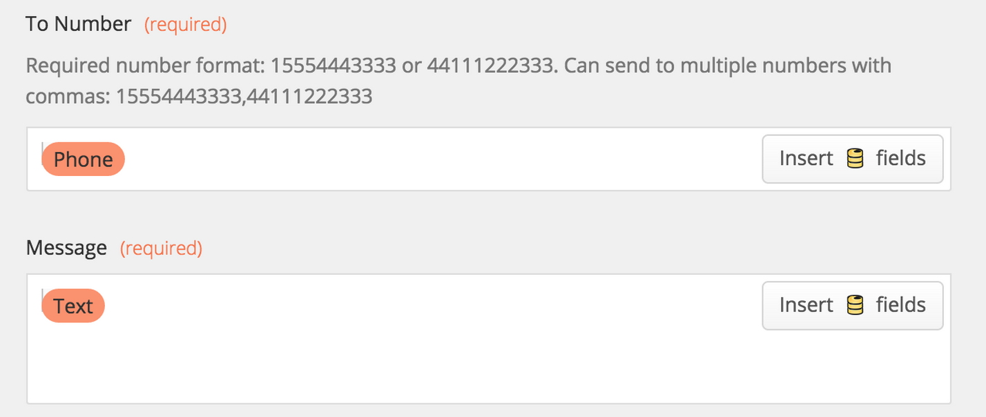Click the (required) tag beside To Number
Screen dimensions: 986x417
pyautogui.click(x=185, y=25)
